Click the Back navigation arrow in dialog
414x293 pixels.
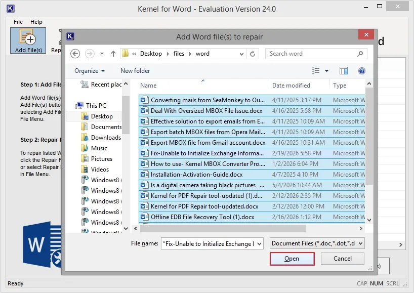click(75, 54)
